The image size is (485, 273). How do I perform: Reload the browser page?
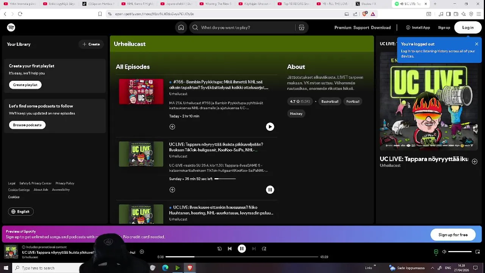[x=20, y=14]
